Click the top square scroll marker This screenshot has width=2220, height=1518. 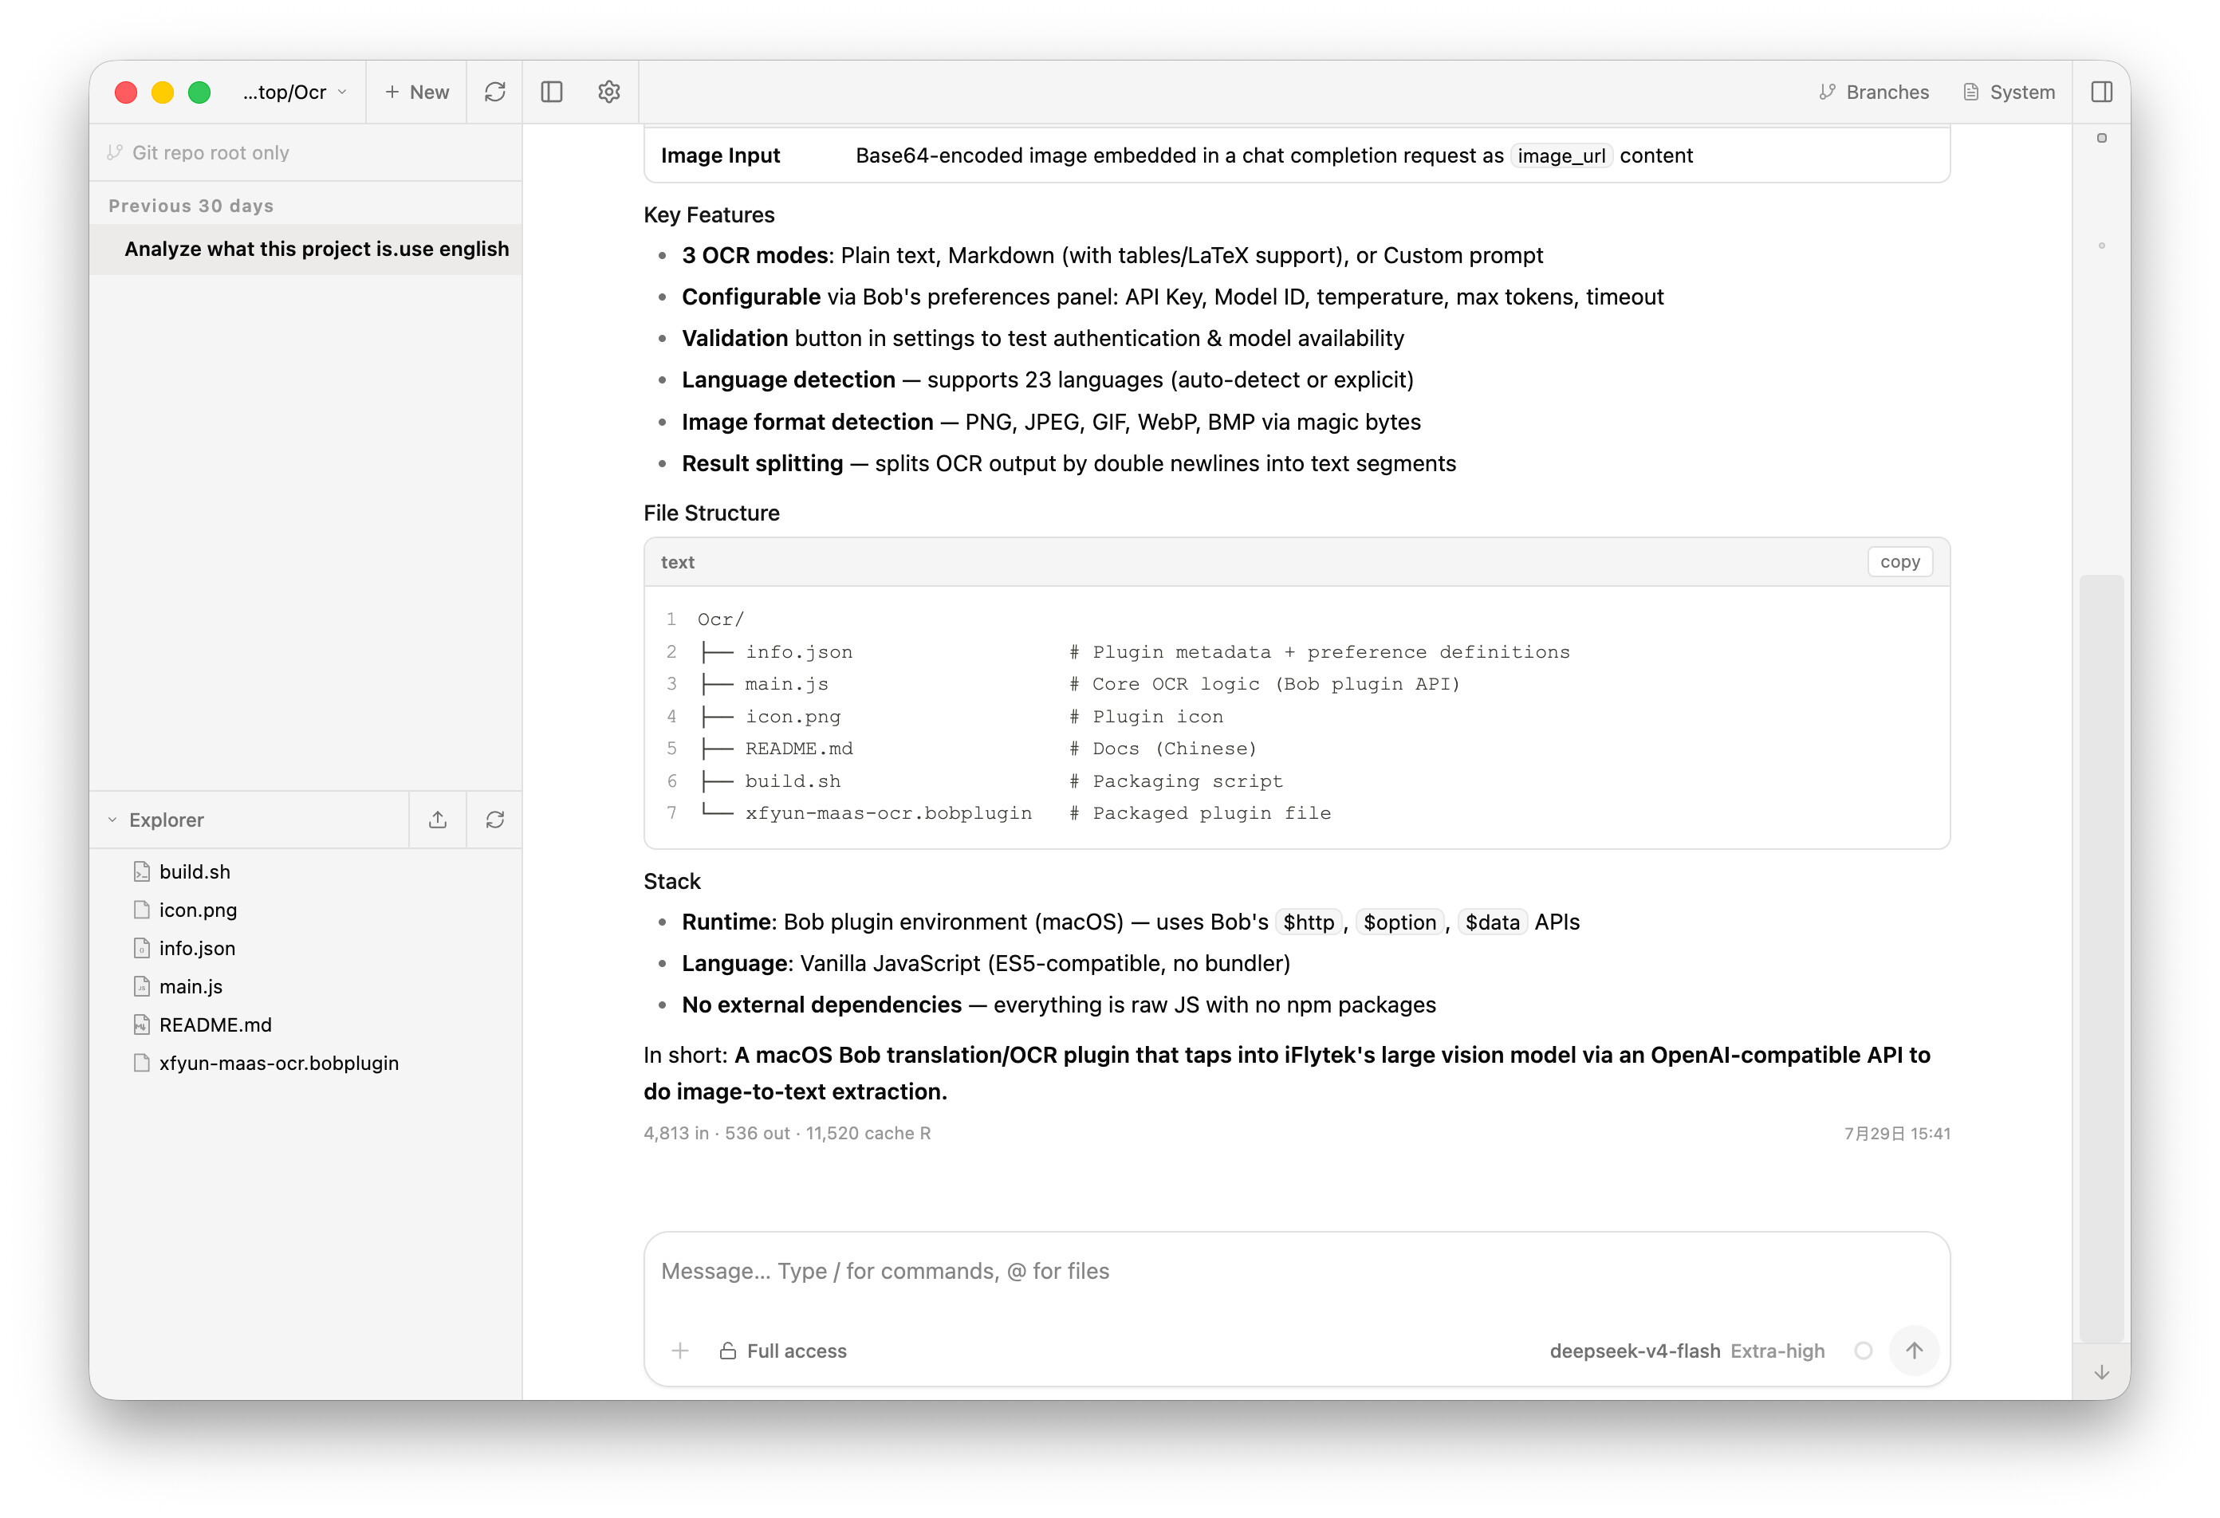(x=2101, y=138)
